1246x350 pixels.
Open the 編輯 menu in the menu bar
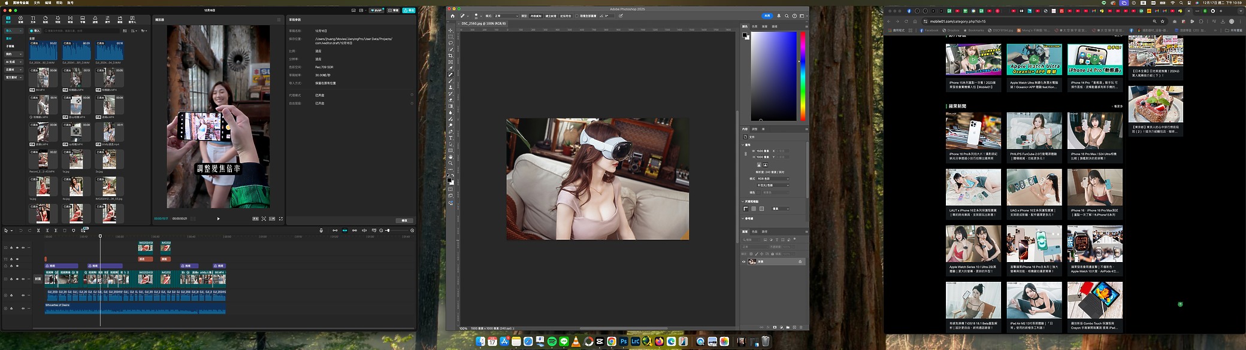[48, 3]
